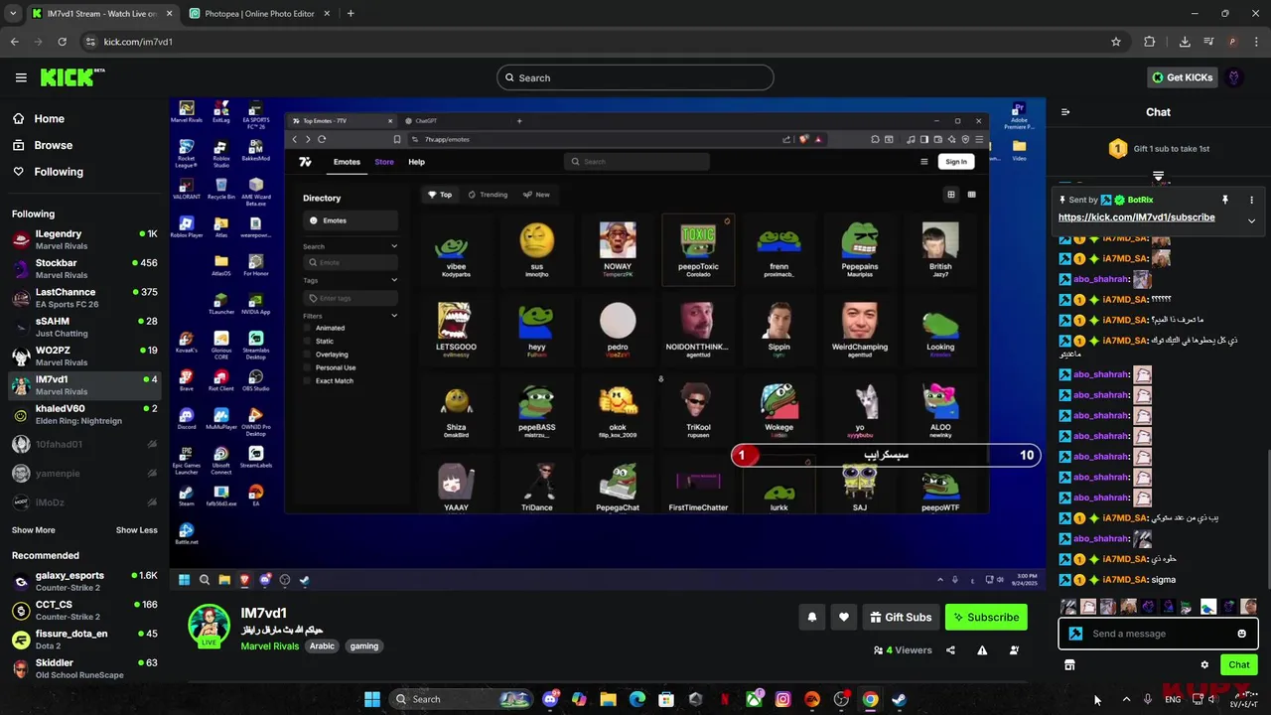
Task: Toggle follow with the heart button
Action: coord(843,617)
